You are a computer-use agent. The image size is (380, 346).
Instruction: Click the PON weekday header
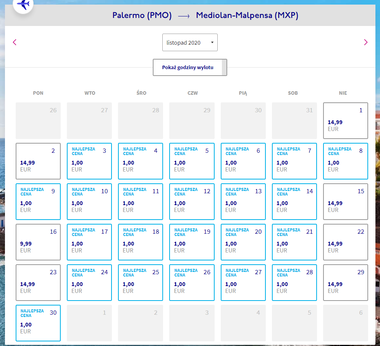(38, 93)
